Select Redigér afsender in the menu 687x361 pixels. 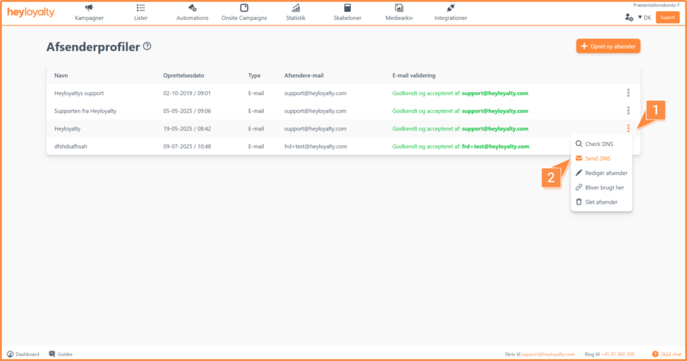(x=606, y=173)
